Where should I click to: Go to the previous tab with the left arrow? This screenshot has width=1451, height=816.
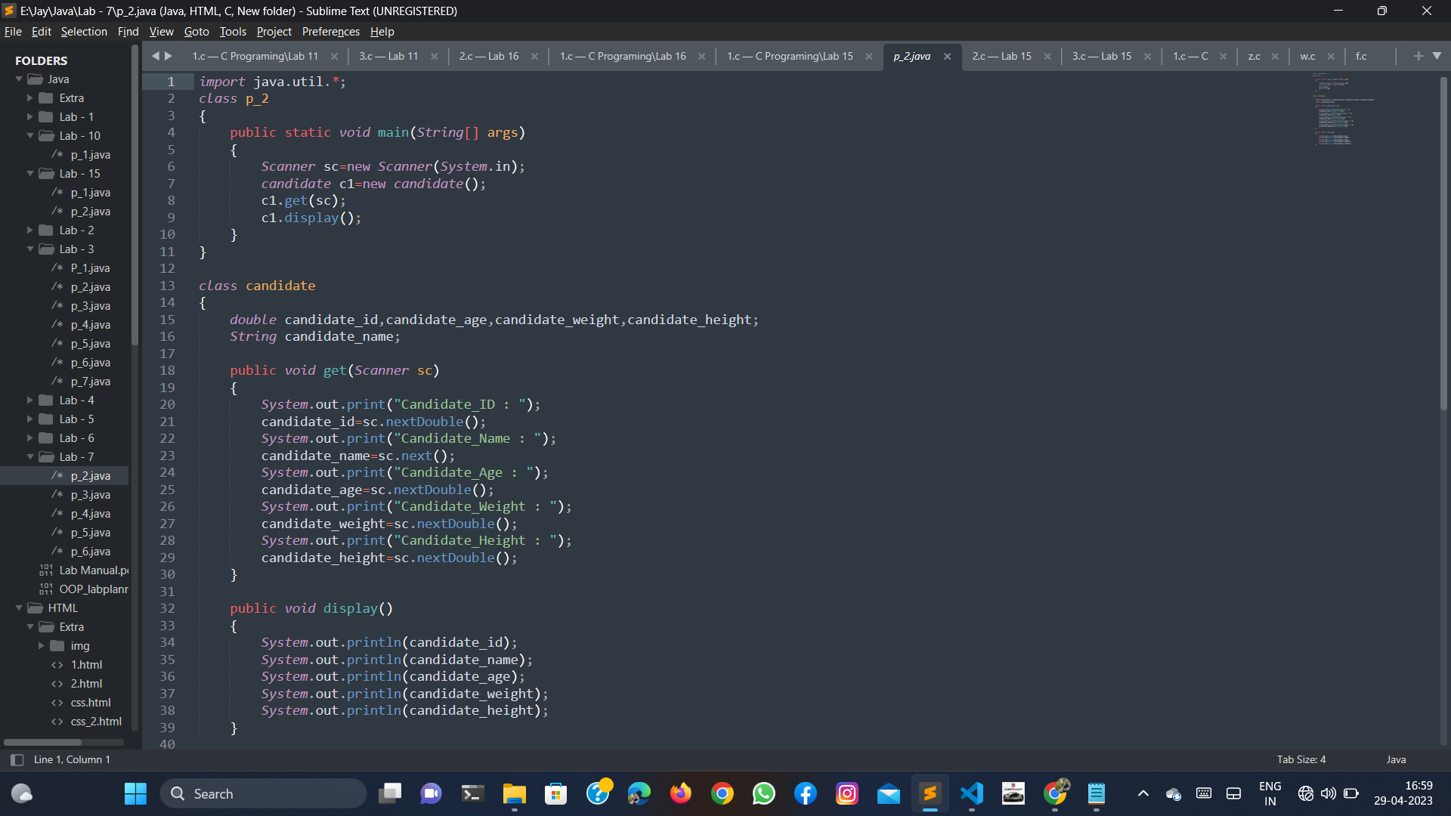click(x=156, y=56)
